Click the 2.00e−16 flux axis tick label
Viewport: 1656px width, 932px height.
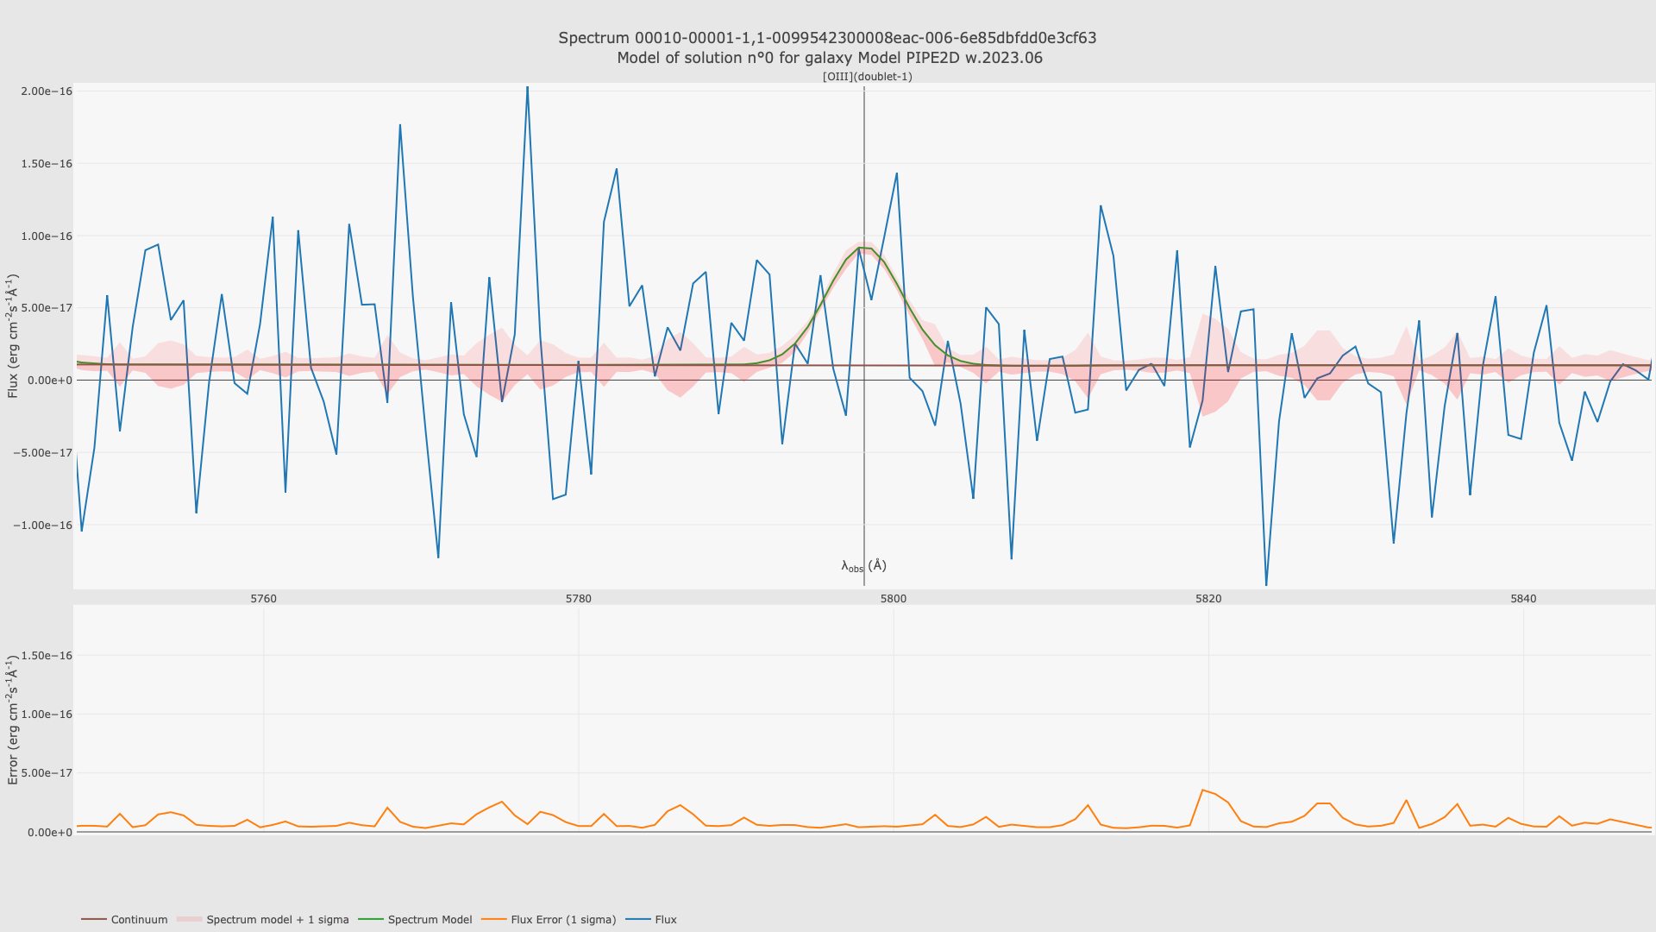click(x=47, y=91)
